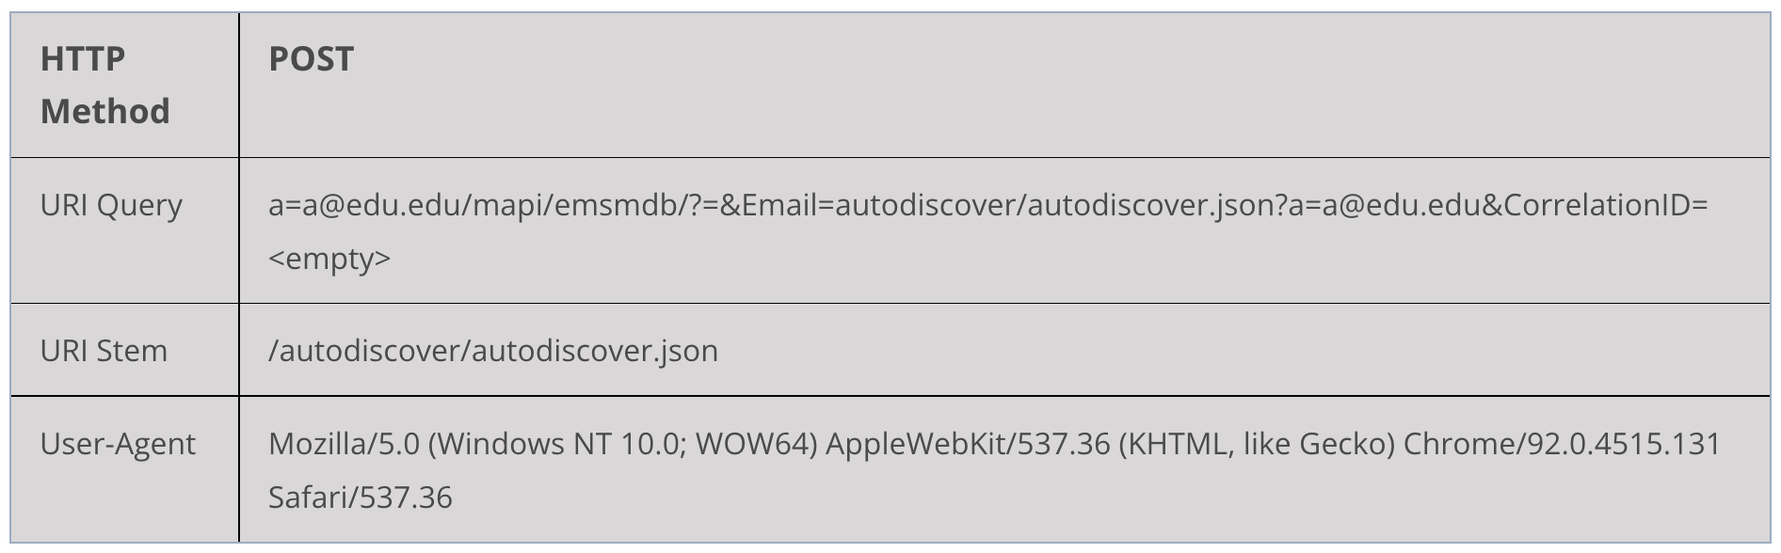Click the Safari/537.36 text

pos(361,498)
